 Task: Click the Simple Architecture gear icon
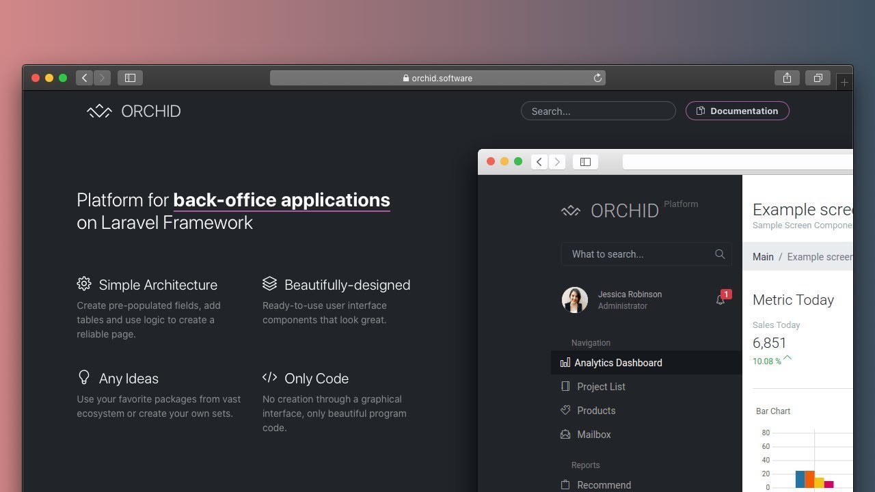pos(84,284)
